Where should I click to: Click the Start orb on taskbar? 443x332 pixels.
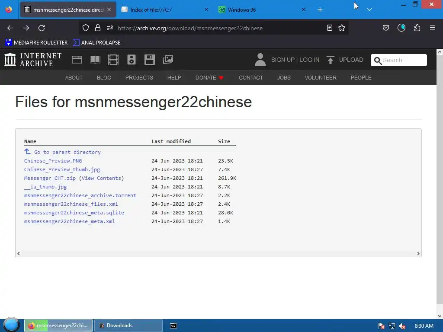click(x=11, y=325)
